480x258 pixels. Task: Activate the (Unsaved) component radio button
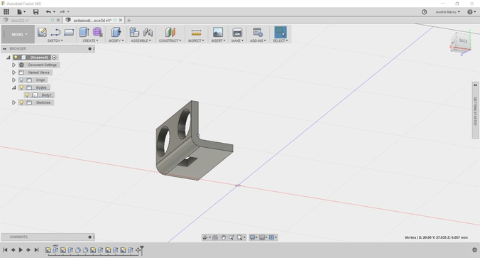click(x=54, y=58)
